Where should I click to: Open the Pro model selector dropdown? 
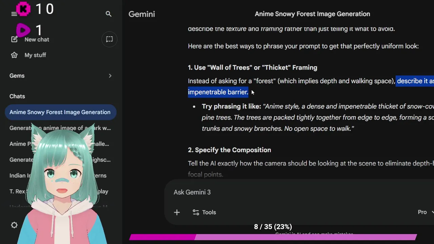click(425, 212)
